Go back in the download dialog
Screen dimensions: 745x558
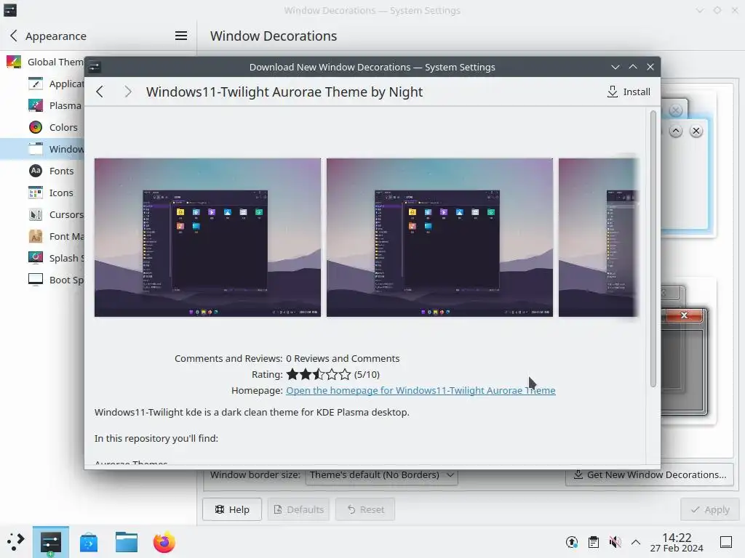[x=99, y=92]
